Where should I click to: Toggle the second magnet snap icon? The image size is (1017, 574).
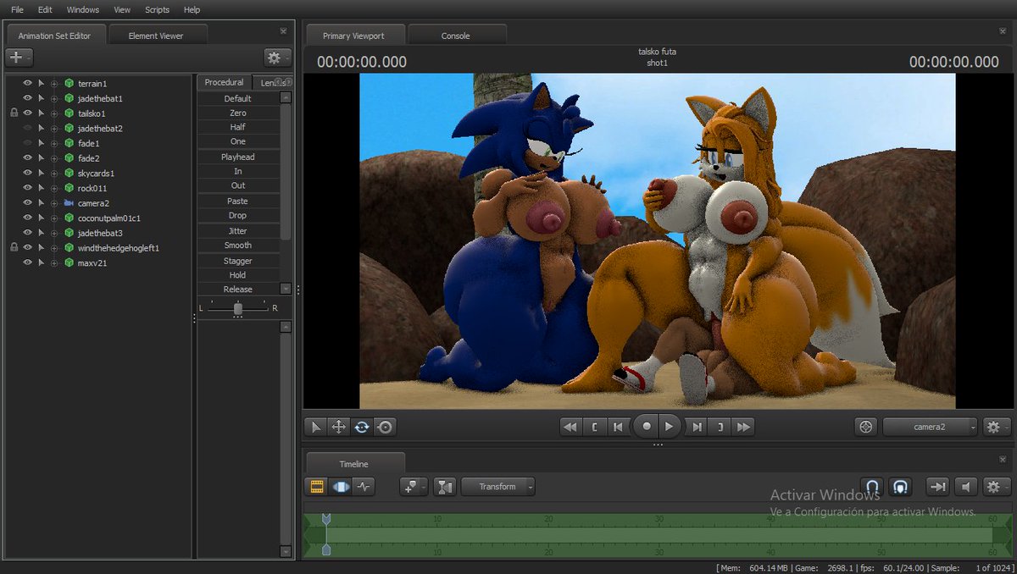(x=900, y=487)
